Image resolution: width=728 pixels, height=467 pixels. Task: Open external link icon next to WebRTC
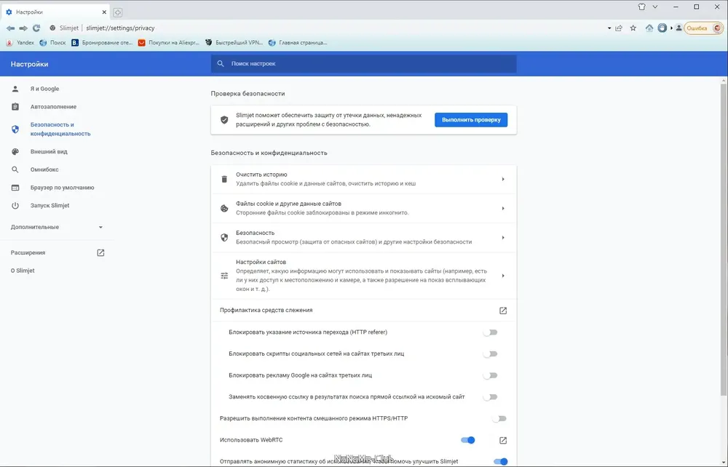[503, 440]
